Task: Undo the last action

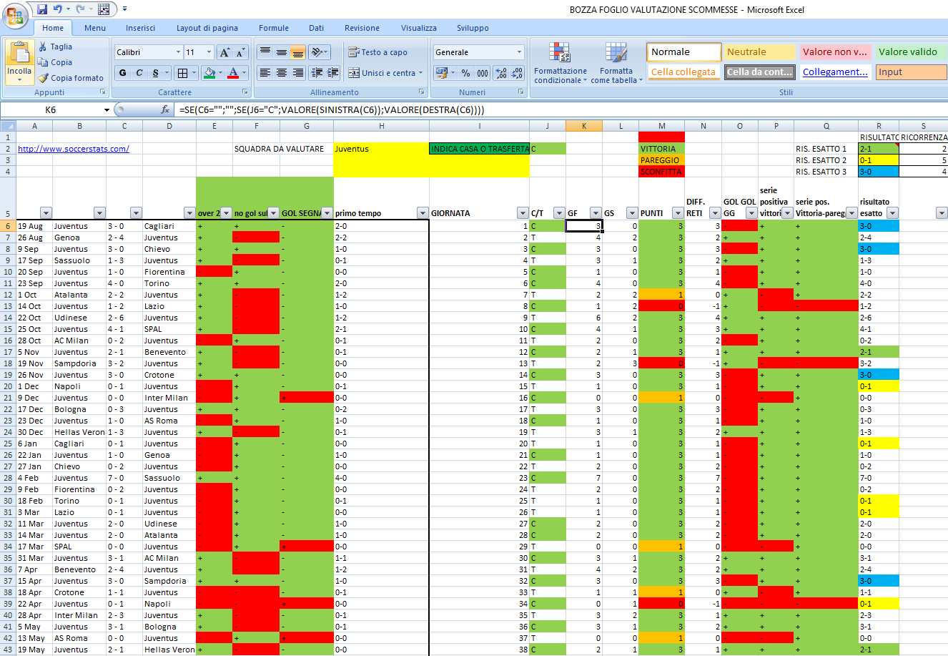Action: click(57, 9)
